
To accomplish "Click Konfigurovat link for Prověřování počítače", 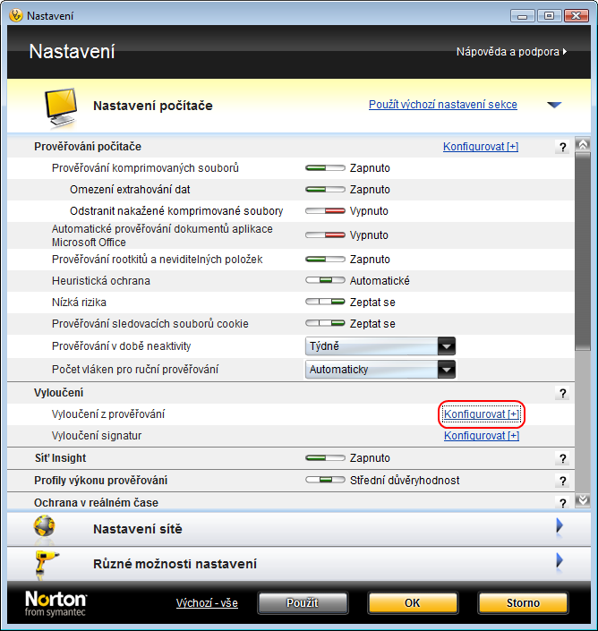I will [481, 147].
